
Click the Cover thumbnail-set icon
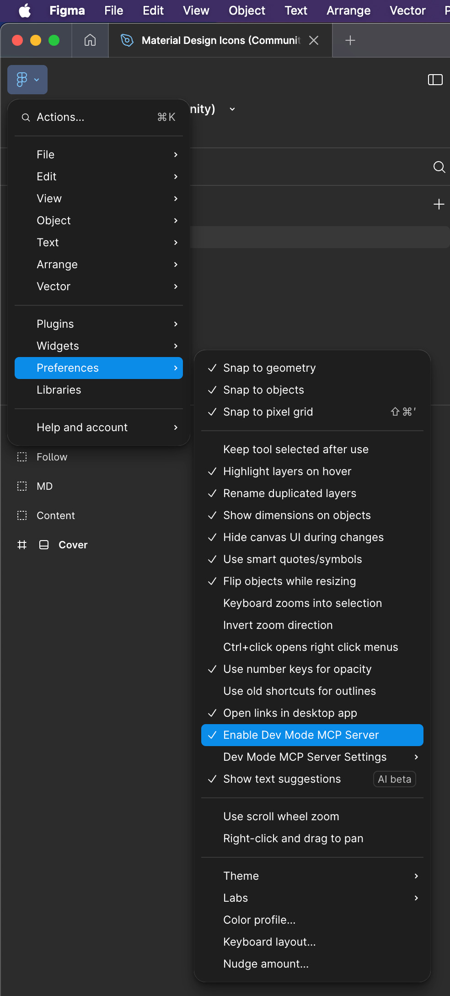pos(44,545)
